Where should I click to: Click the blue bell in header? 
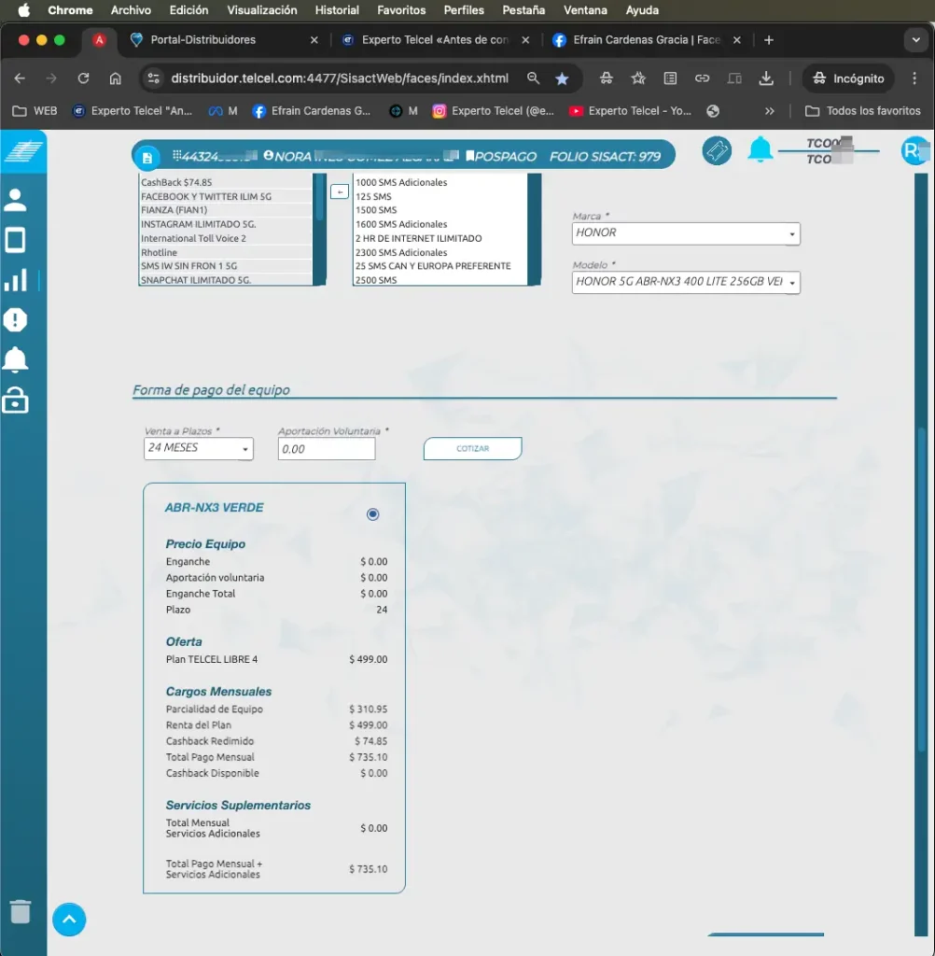tap(761, 149)
